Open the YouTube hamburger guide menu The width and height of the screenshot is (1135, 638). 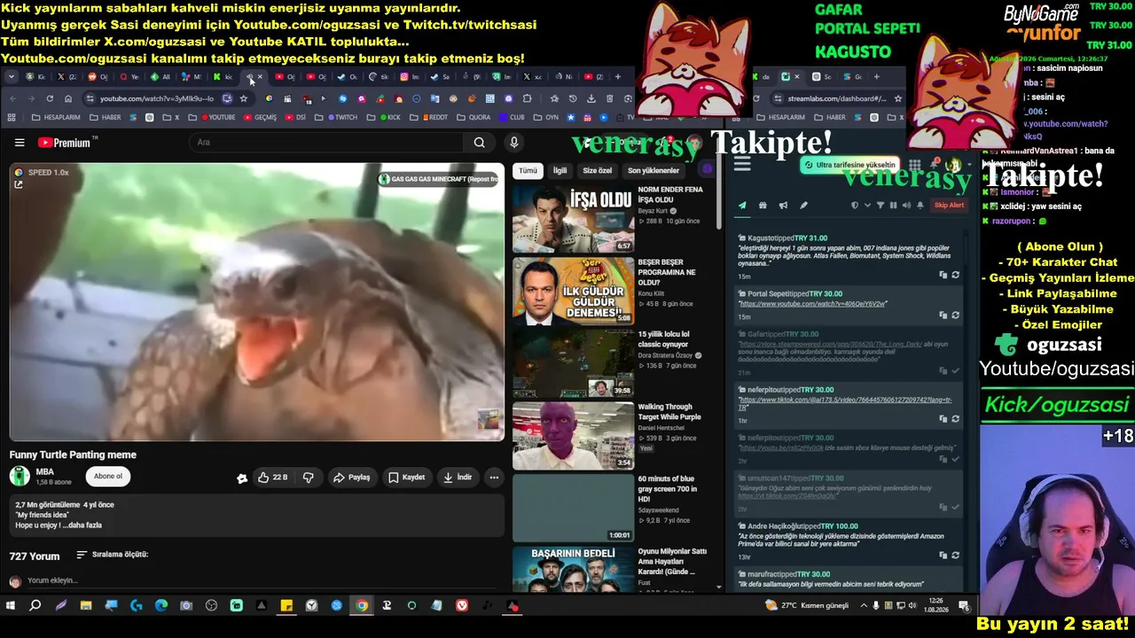pos(20,143)
